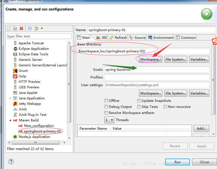Click in the type filter text field

[x=39, y=36]
